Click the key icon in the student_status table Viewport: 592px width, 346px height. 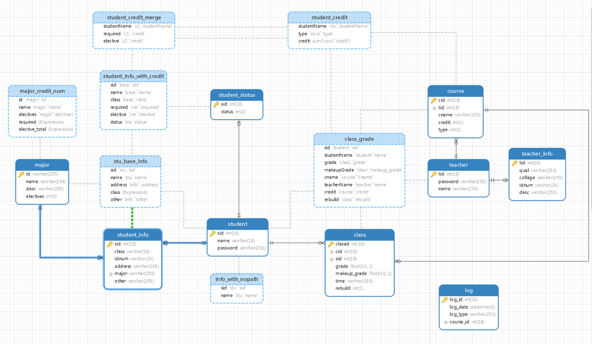click(x=217, y=104)
